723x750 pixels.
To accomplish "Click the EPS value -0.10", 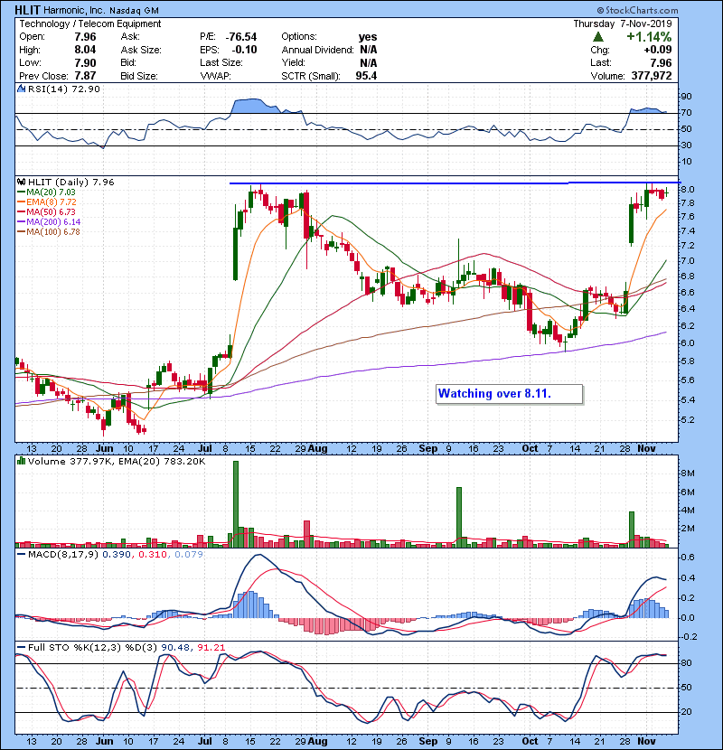I will [244, 50].
